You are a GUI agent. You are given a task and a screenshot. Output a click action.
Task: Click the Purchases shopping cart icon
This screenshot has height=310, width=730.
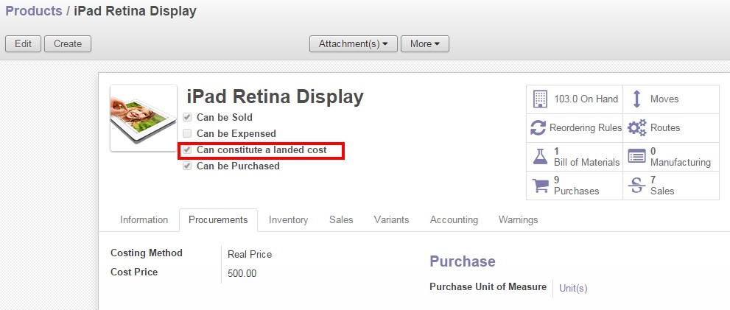click(540, 185)
